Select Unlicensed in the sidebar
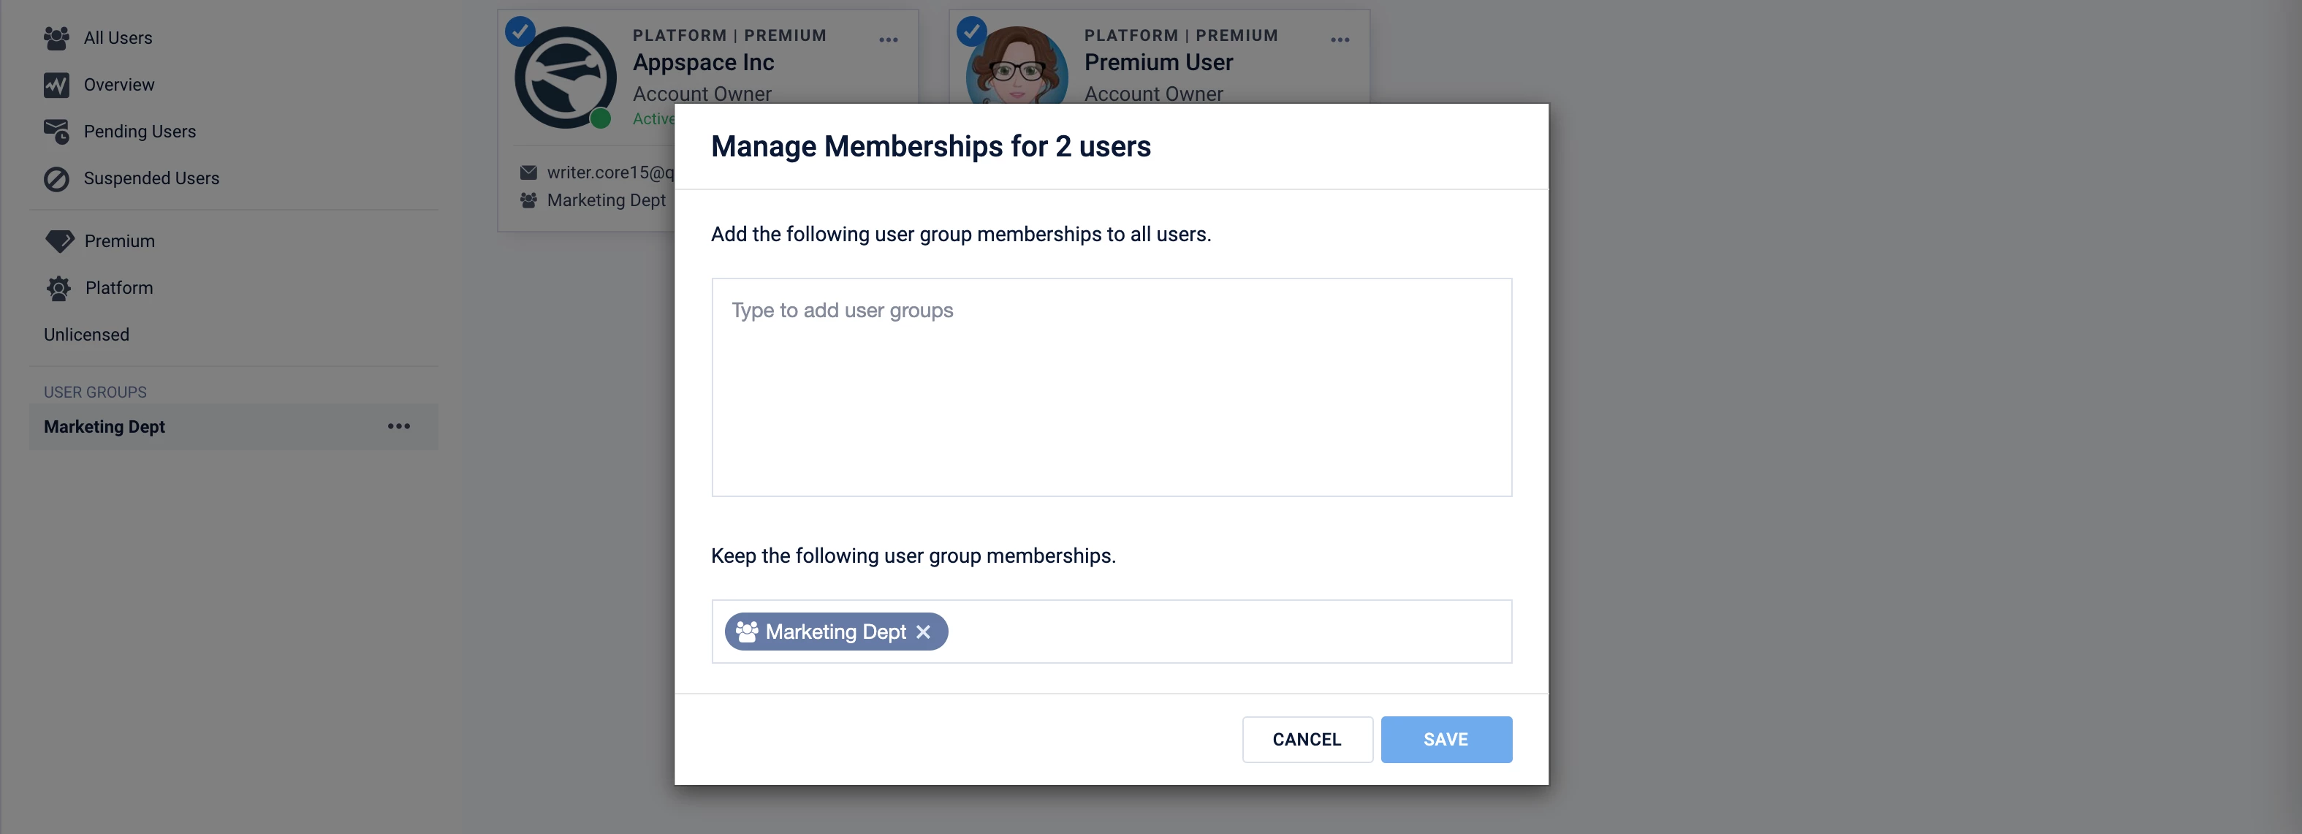The height and width of the screenshot is (834, 2302). point(87,334)
